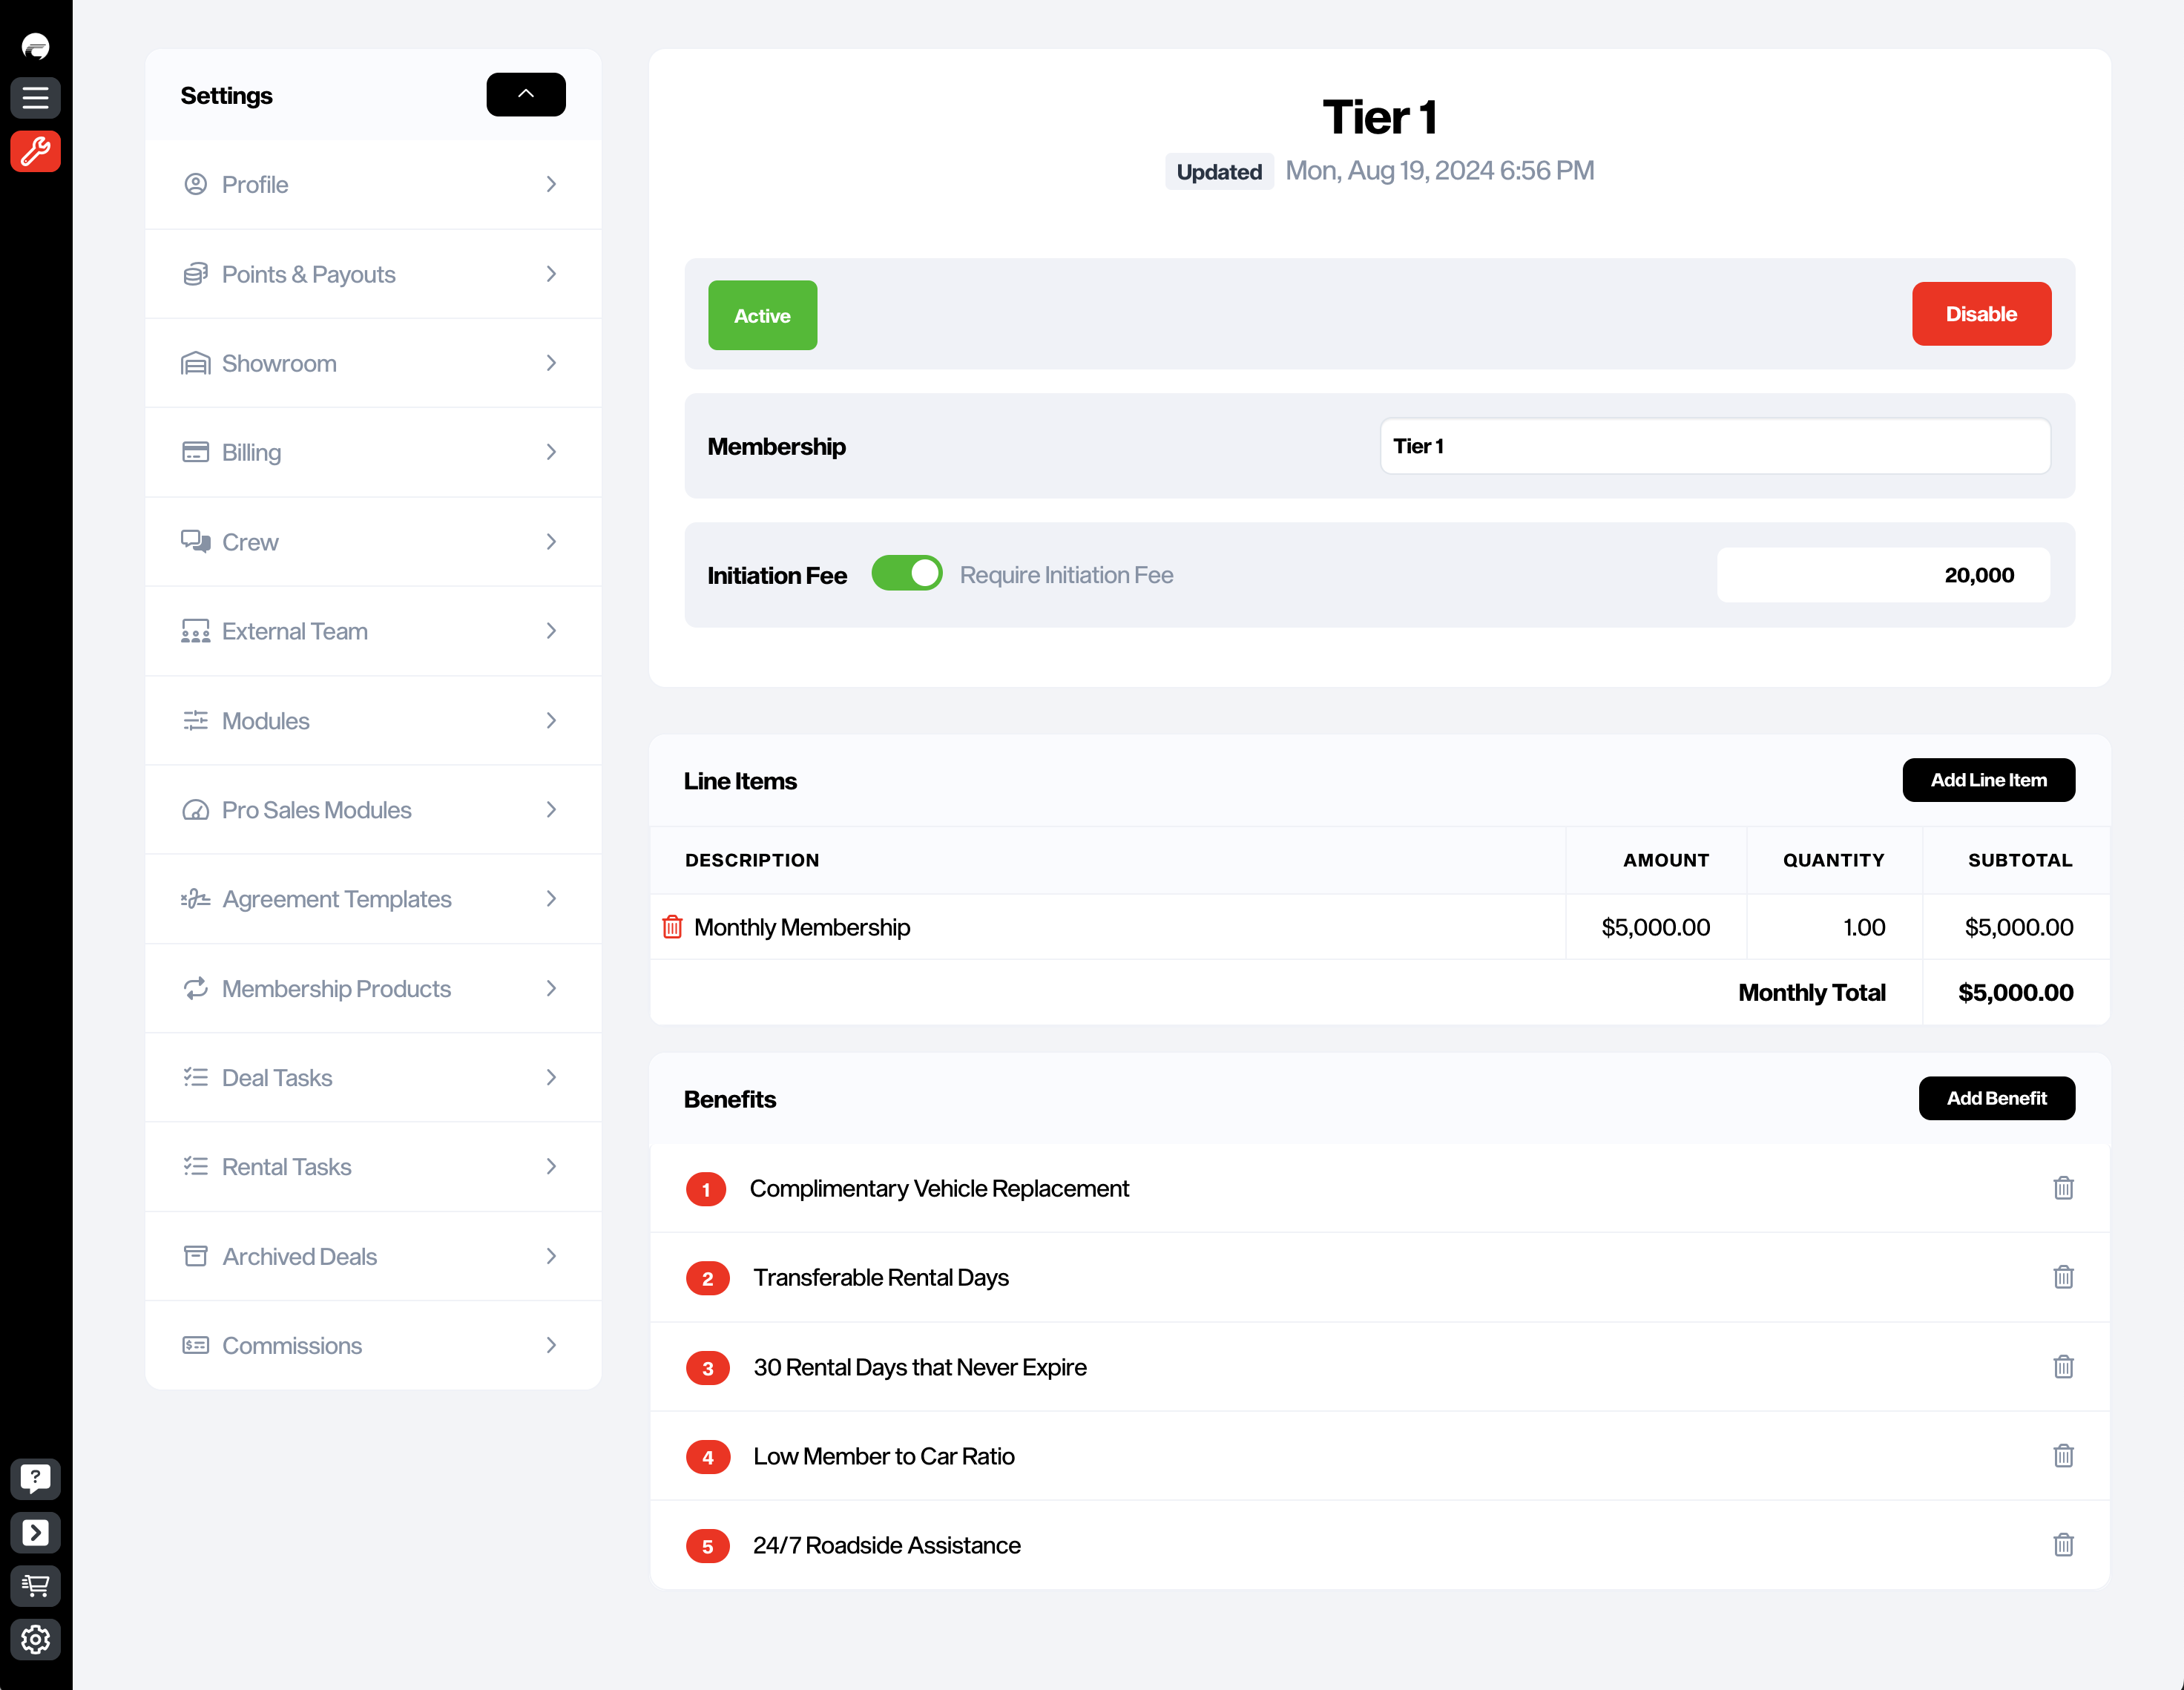Screen dimensions: 2184x1690
Task: Open the shopping cart icon
Action: (35, 1585)
